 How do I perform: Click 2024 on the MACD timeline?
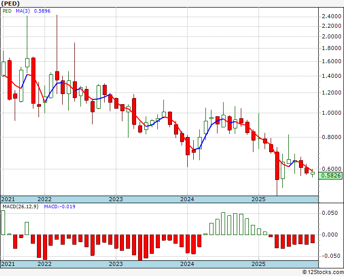coord(187,264)
